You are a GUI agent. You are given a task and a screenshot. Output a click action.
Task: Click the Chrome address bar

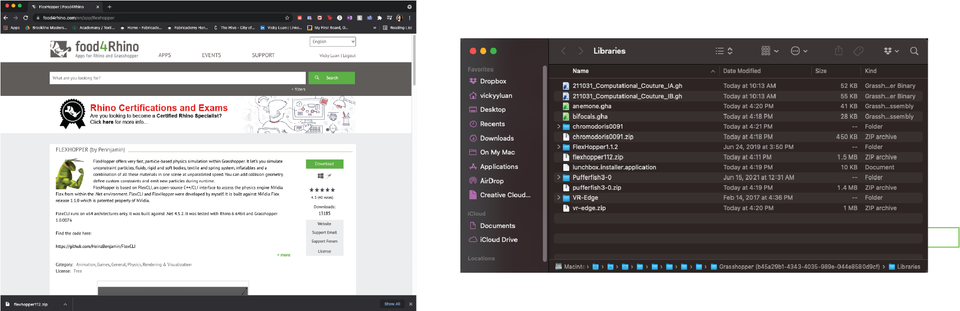coord(162,18)
